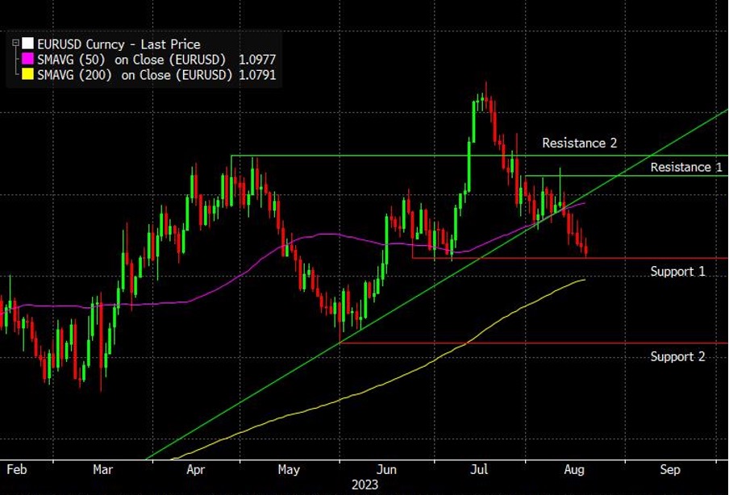Click the 1.0977 value in the legend
The image size is (729, 495).
pos(257,60)
